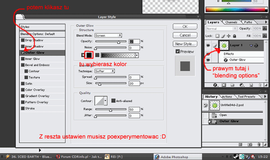Create new document from current state
This screenshot has width=270, height=160.
point(240,144)
